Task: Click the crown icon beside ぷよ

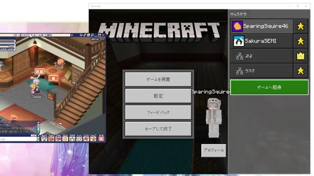Action: point(301,56)
